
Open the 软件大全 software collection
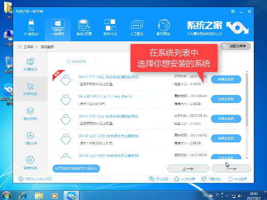click(110, 27)
